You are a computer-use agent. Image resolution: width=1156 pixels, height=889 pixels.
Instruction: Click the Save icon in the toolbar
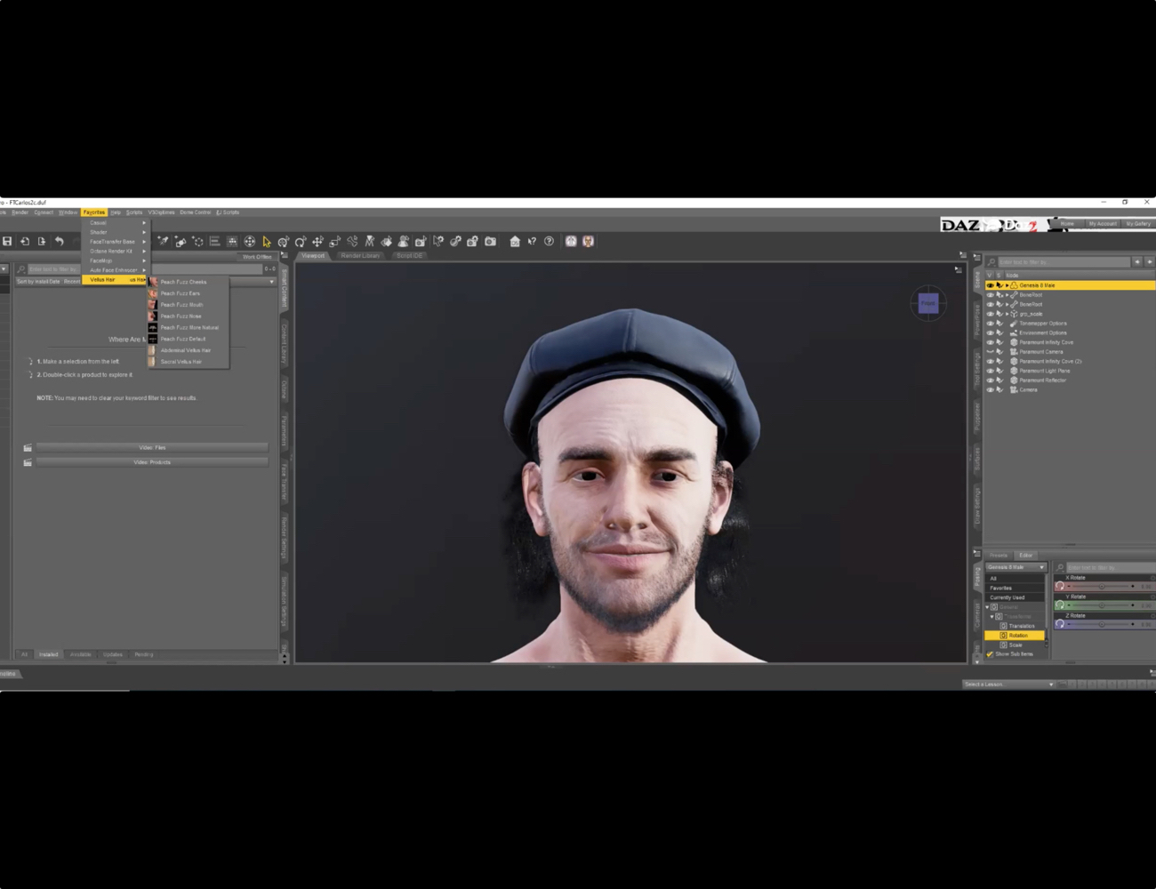pyautogui.click(x=7, y=241)
